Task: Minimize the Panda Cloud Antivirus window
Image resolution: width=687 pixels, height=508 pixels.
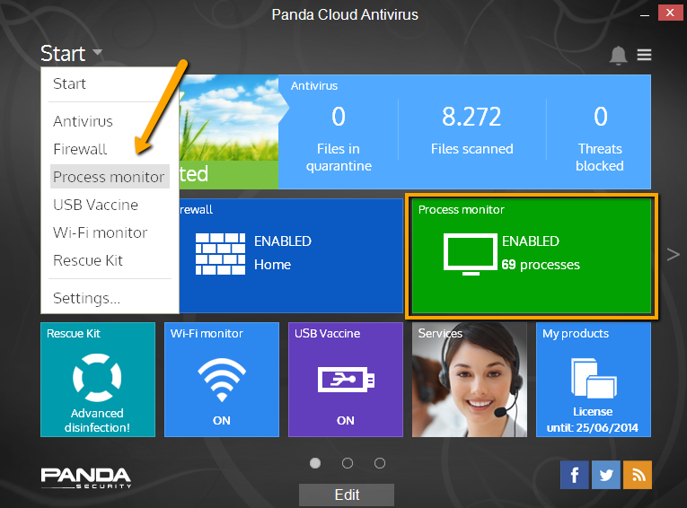Action: click(645, 14)
